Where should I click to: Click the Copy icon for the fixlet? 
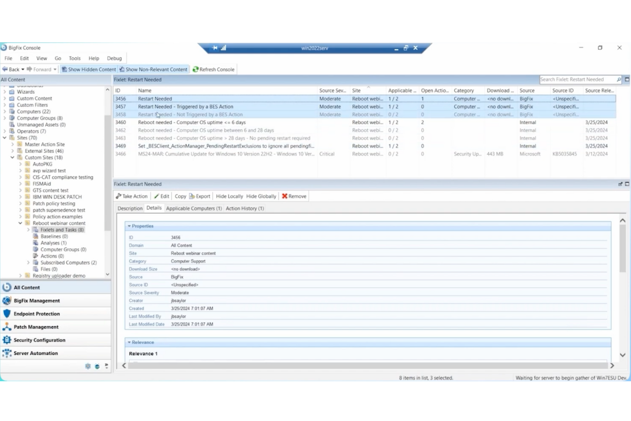[x=180, y=196]
